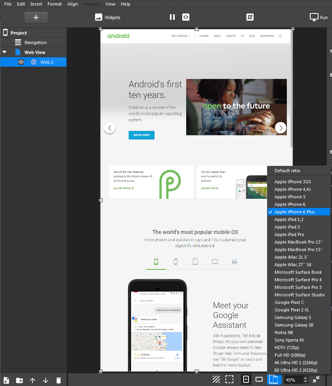The height and width of the screenshot is (386, 332).
Task: Open the Format menu
Action: pos(55,4)
